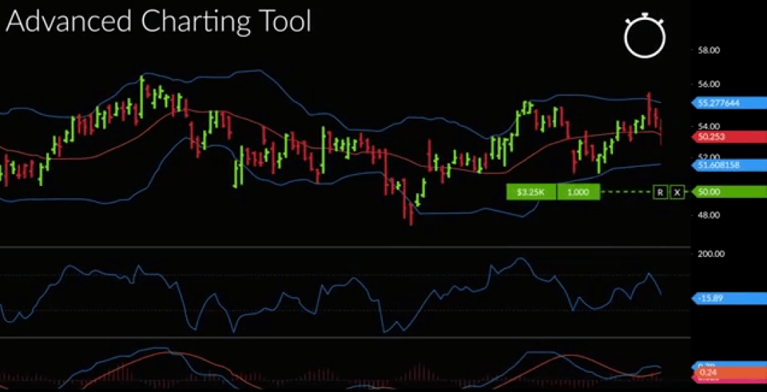Click the stopwatch timer icon
767x392 pixels.
pyautogui.click(x=644, y=36)
